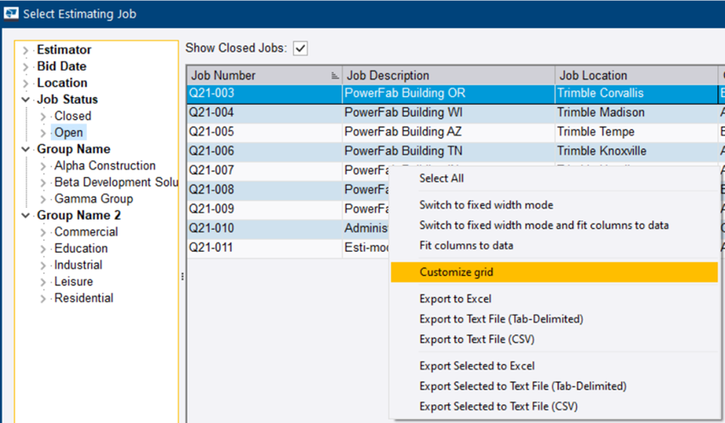Expand the Estimator tree node
The image size is (725, 423).
click(x=26, y=50)
